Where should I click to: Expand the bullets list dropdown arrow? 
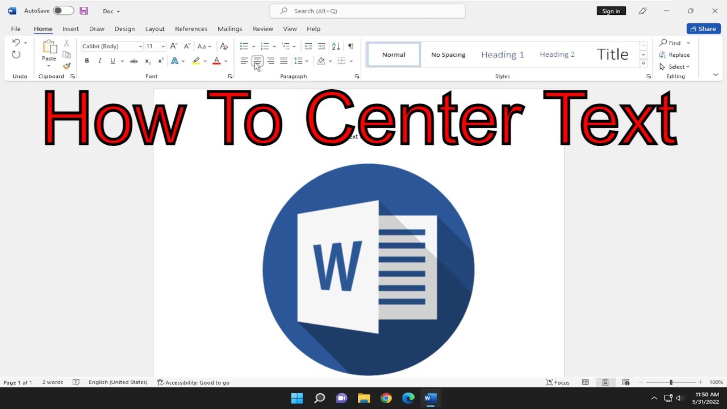point(253,47)
